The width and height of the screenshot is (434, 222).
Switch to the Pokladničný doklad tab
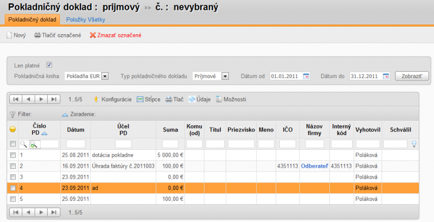click(x=32, y=20)
